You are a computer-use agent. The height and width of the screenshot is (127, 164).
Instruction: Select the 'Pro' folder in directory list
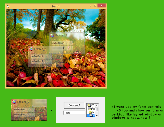(x=92, y=109)
